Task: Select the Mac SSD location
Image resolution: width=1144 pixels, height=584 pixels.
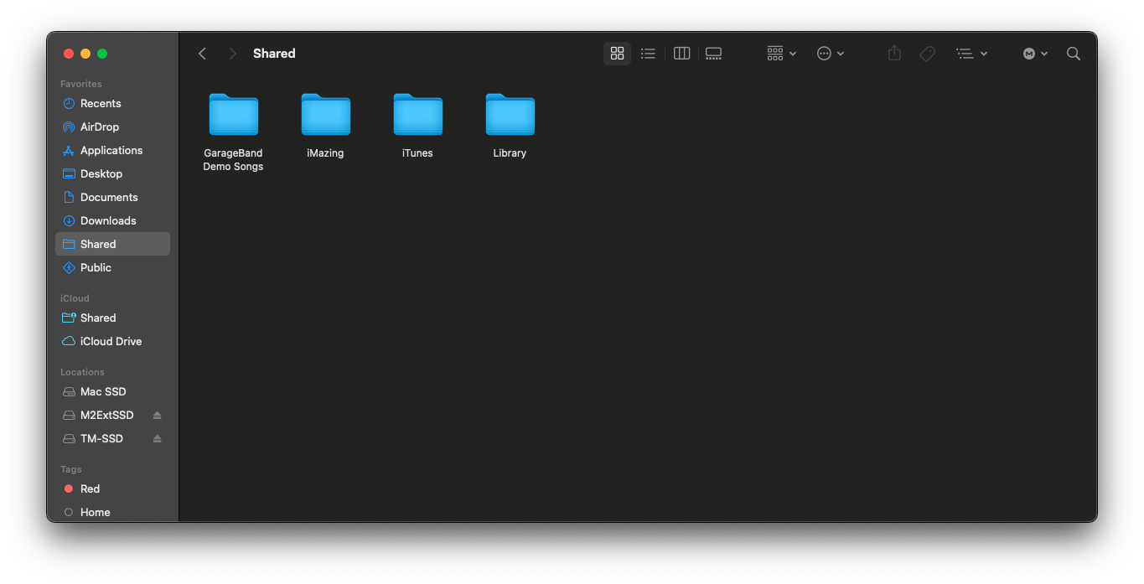Action: point(112,392)
